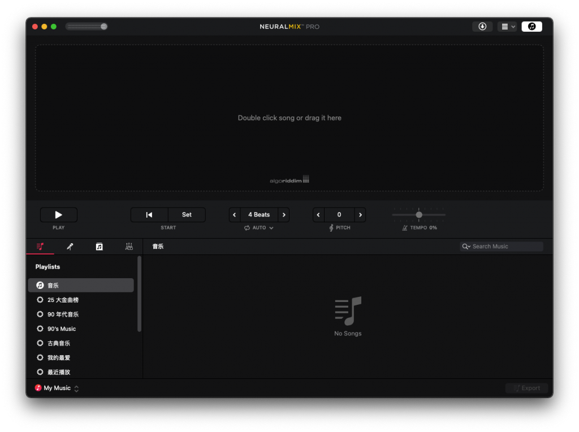Select the microphone artists tab
The width and height of the screenshot is (579, 432).
click(x=70, y=247)
